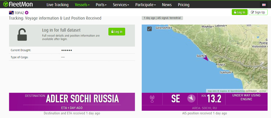Click the 13.2 knots speed value
This screenshot has height=118, width=271.
[x=214, y=99]
